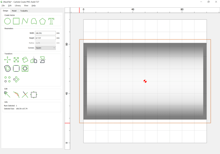Open the Corners dropdown set to Square
Viewport: 220px width, 154px height.
pyautogui.click(x=45, y=48)
